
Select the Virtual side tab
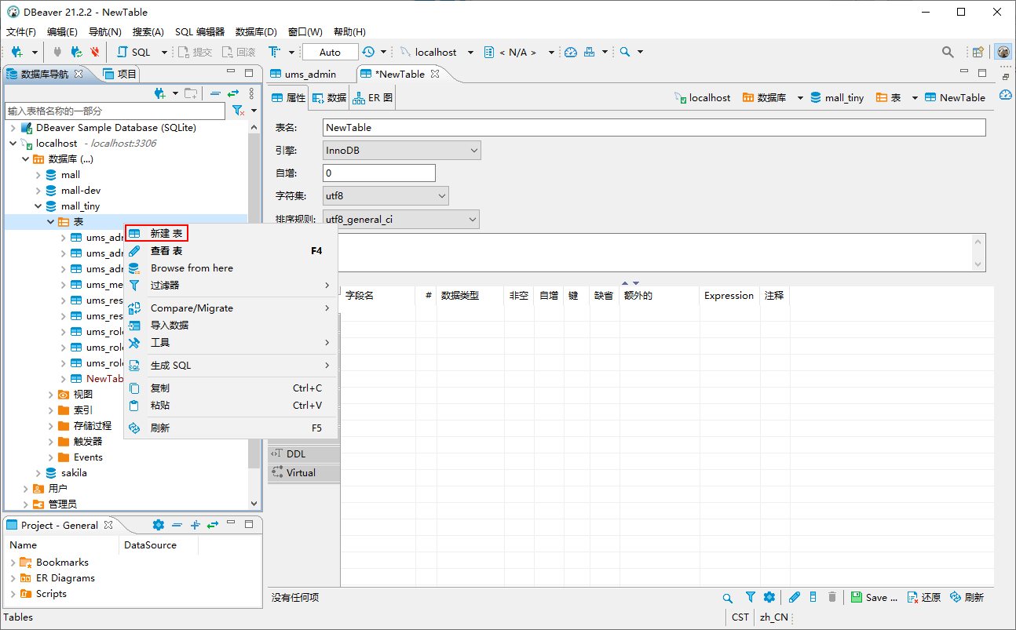click(x=304, y=472)
